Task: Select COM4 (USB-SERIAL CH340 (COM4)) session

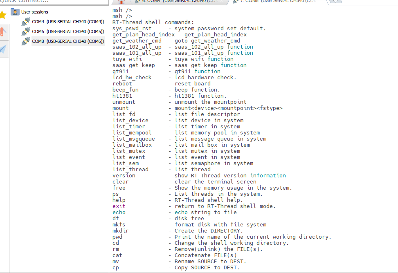Action: [x=68, y=22]
